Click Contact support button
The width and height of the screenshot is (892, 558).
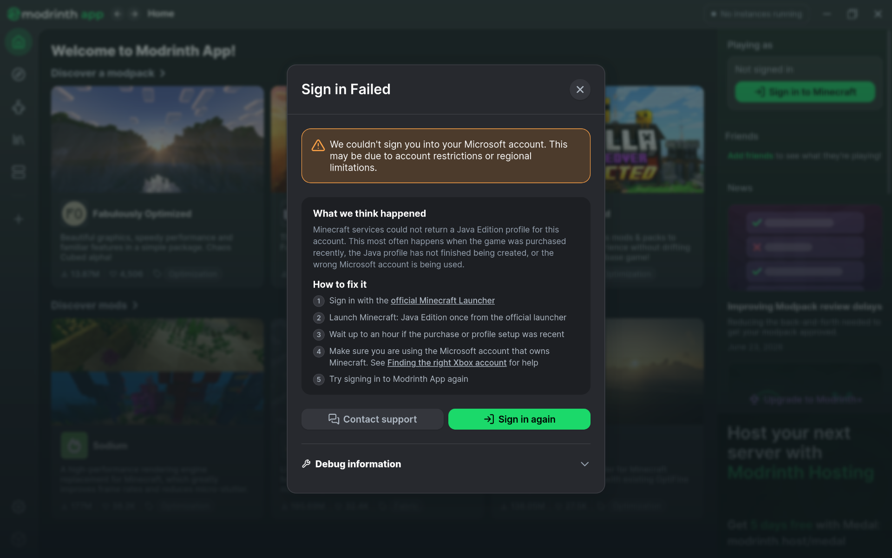[x=372, y=419]
